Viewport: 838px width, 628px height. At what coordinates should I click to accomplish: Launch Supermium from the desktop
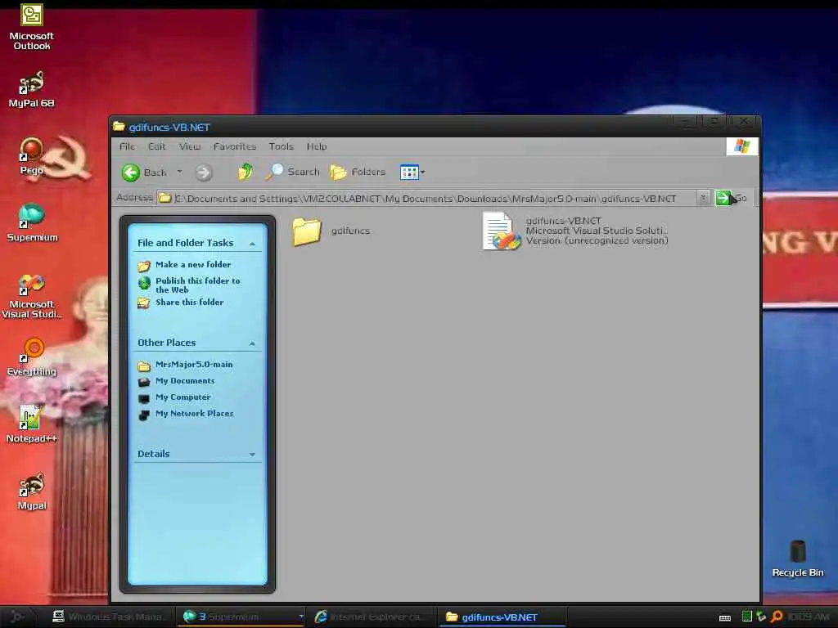click(x=32, y=223)
